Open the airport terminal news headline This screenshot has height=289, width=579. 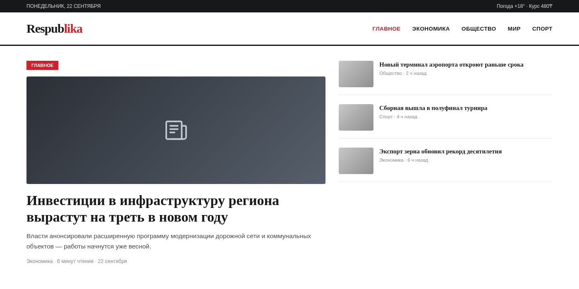click(x=451, y=64)
